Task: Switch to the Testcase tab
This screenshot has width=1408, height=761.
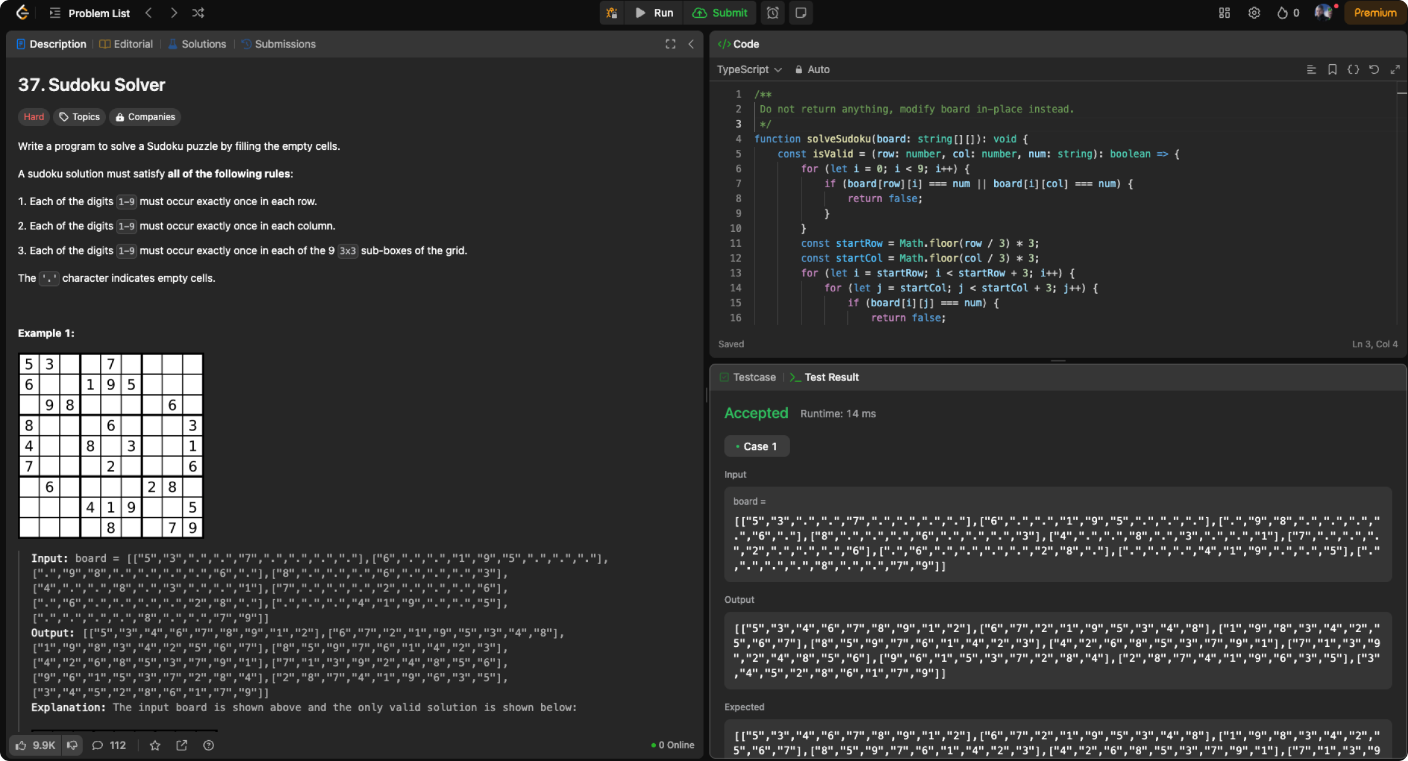Action: [x=748, y=378]
